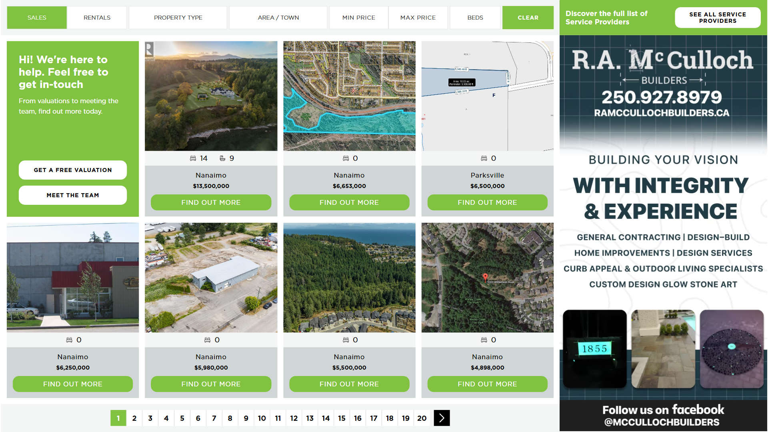This screenshot has height=432, width=768.
Task: Open the Min Price dropdown
Action: pyautogui.click(x=358, y=18)
